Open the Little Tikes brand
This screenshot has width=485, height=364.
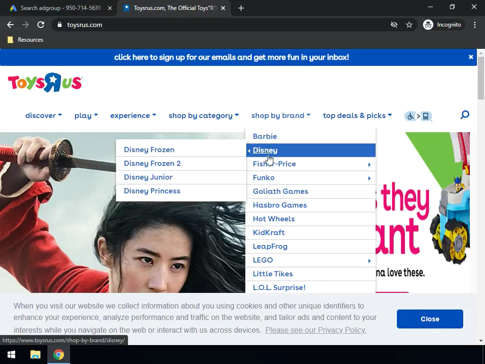pyautogui.click(x=311, y=273)
